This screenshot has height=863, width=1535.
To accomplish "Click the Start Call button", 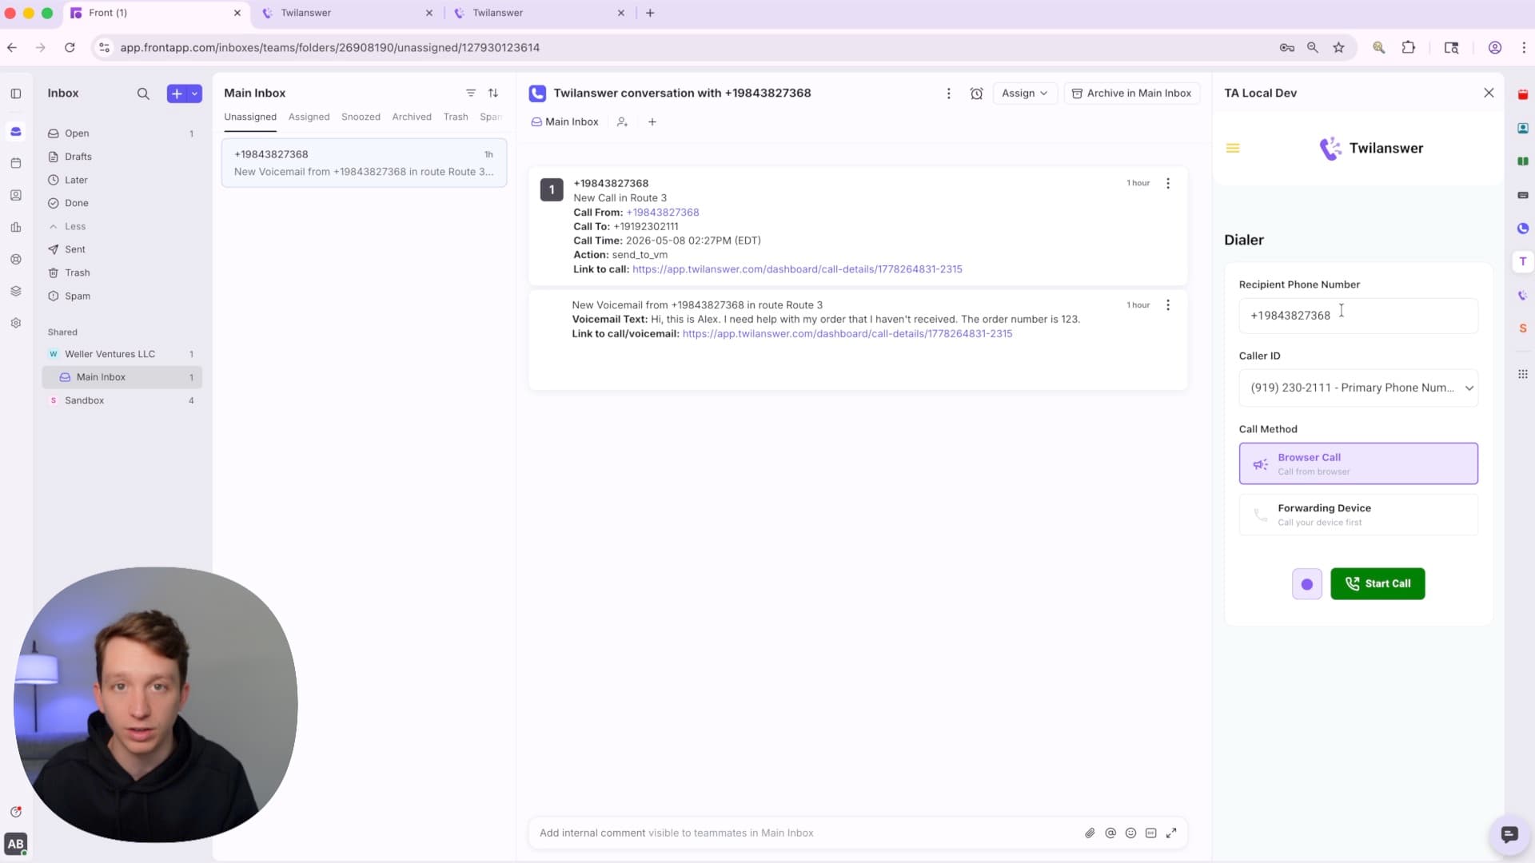I will point(1378,584).
